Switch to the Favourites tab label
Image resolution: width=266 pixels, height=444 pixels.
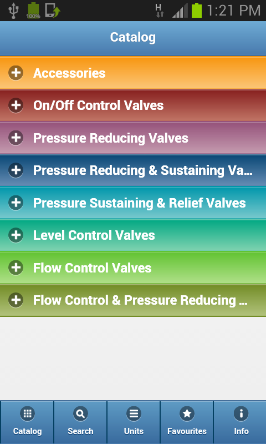point(187,431)
